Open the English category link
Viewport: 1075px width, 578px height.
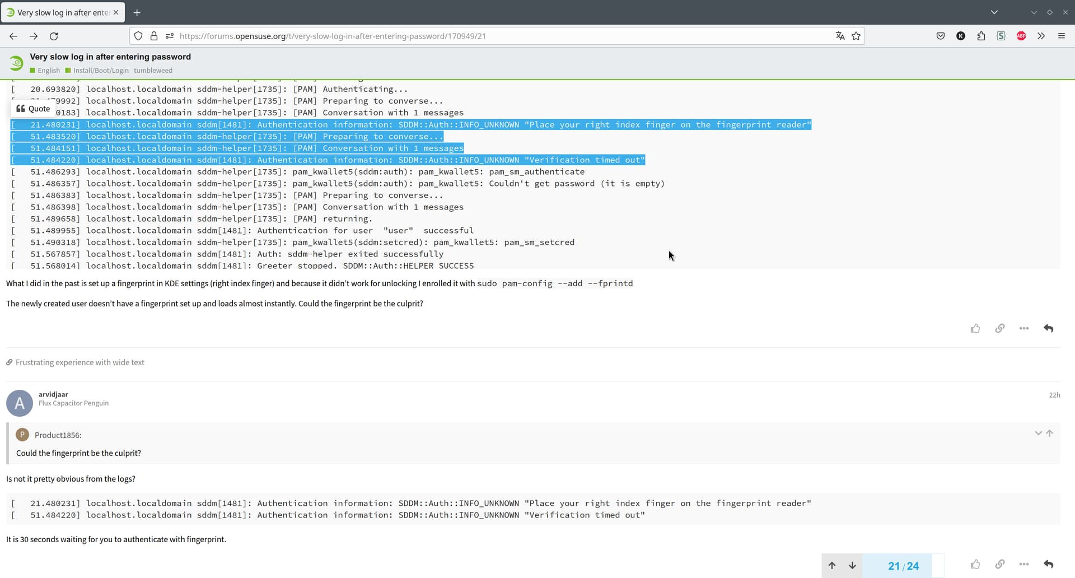point(45,71)
